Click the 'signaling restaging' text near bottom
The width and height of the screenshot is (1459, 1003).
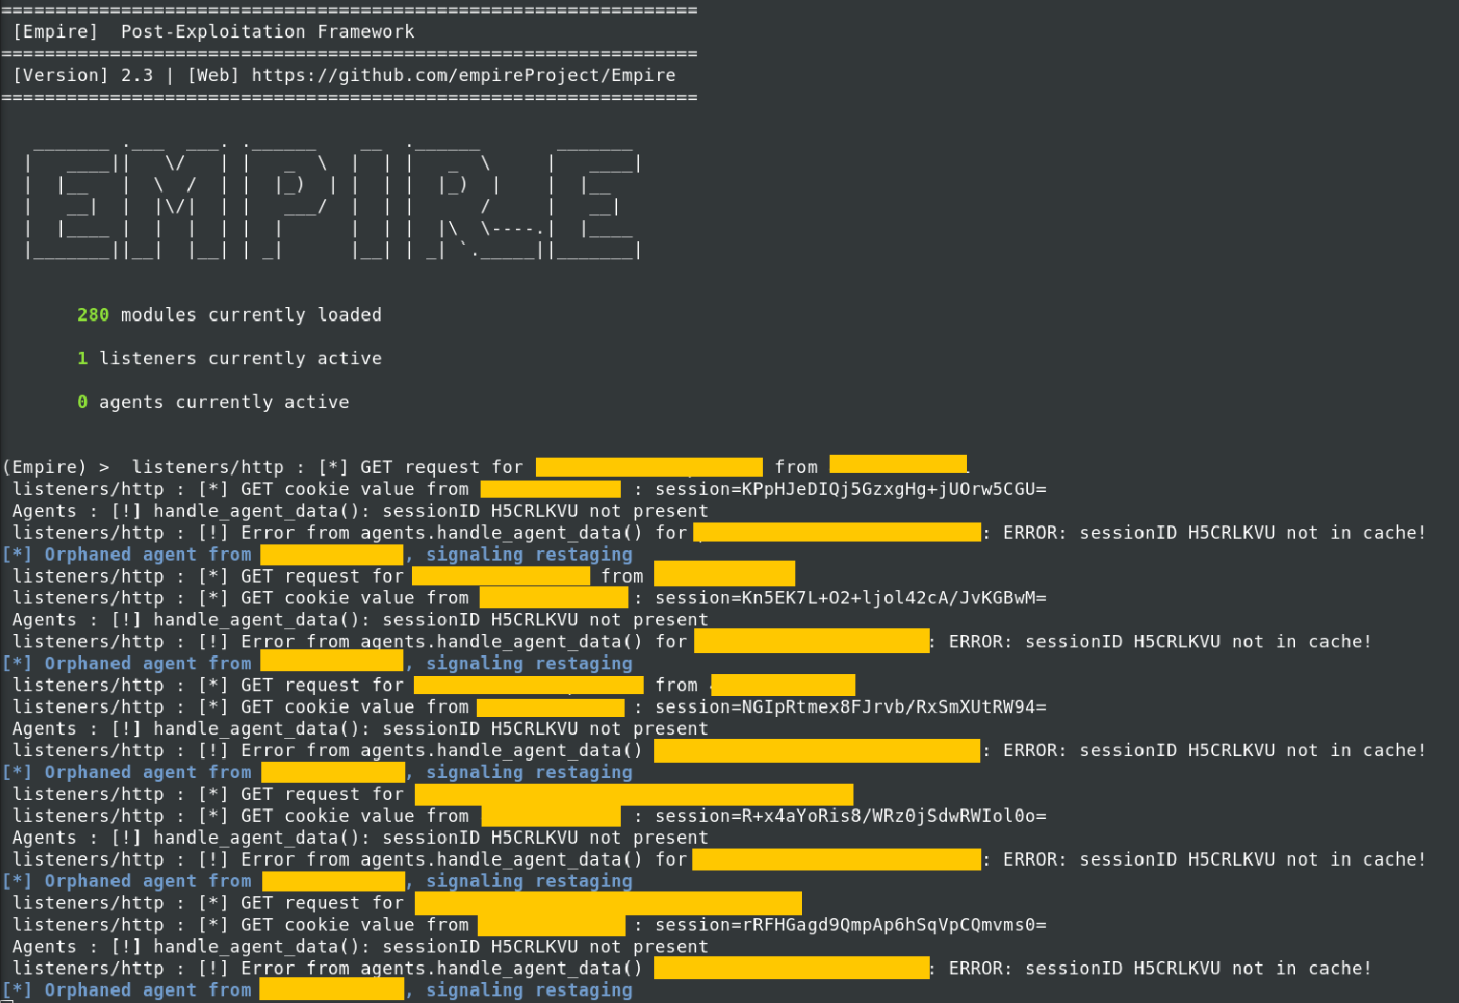(528, 990)
